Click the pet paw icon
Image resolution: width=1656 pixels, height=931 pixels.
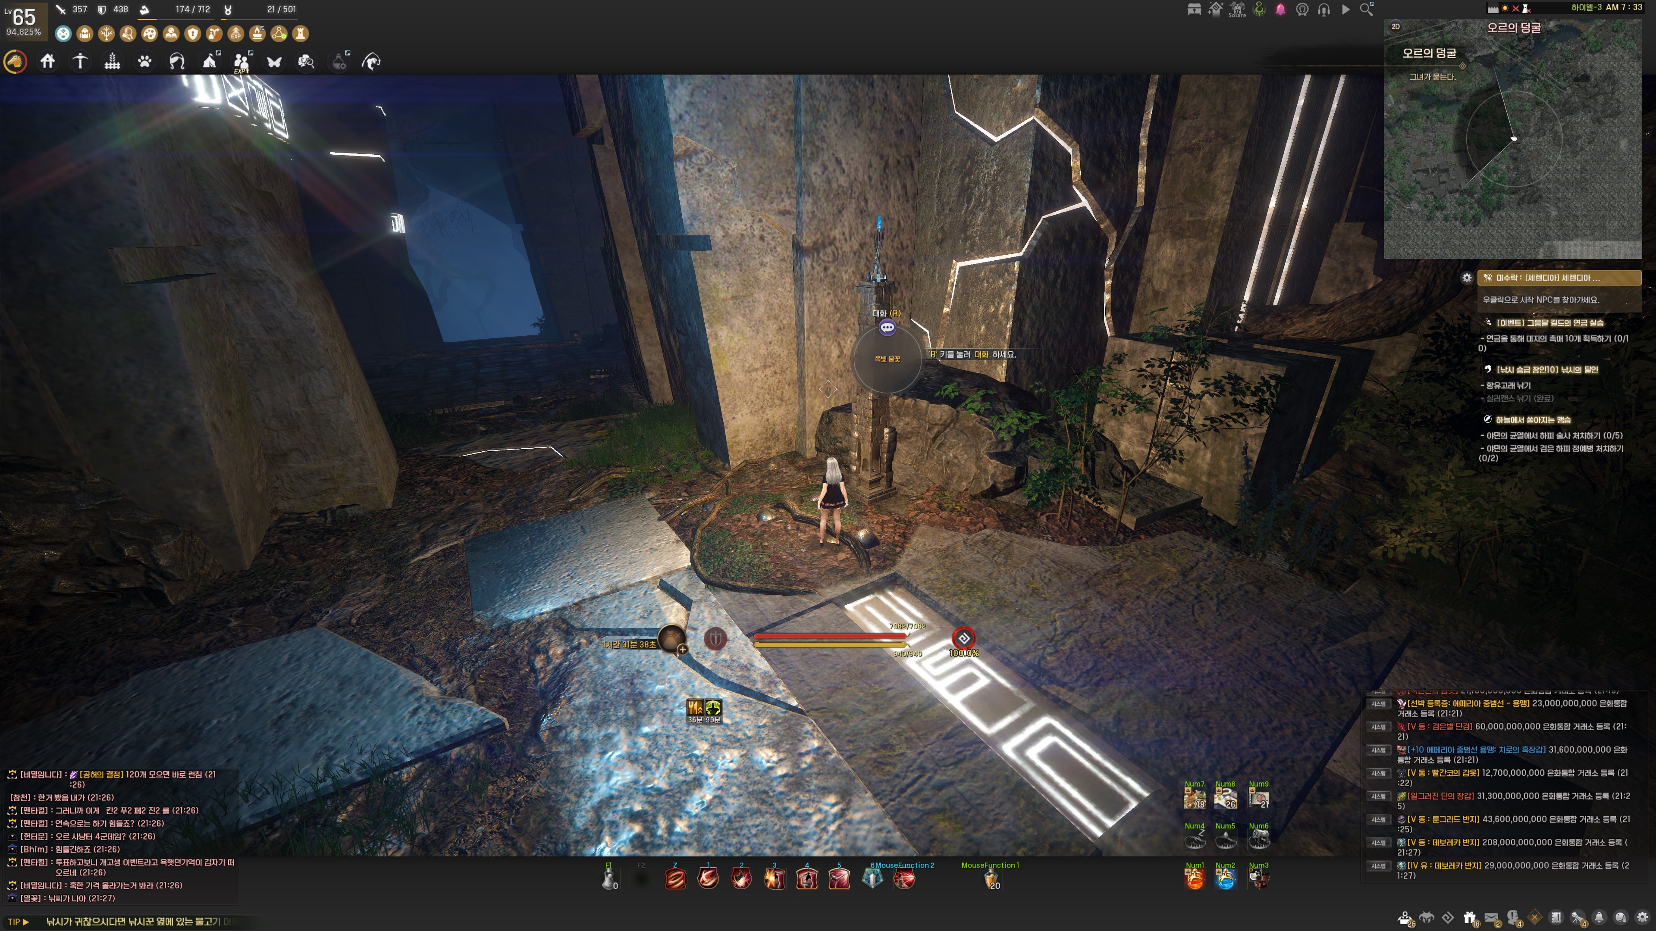144,62
